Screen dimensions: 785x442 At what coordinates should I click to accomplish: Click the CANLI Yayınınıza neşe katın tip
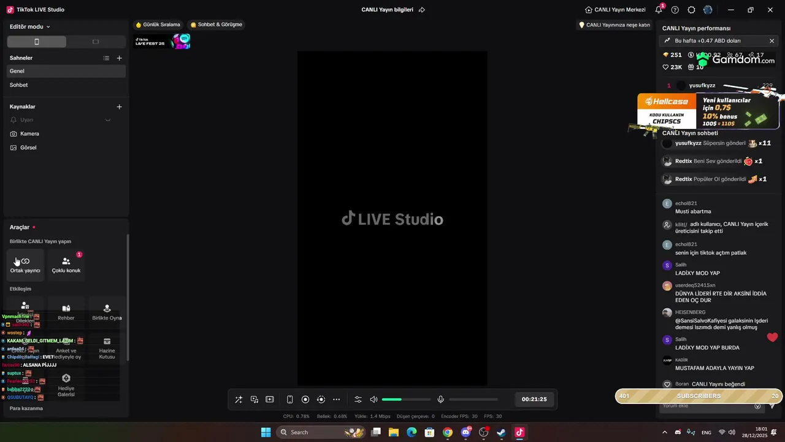[x=615, y=25]
